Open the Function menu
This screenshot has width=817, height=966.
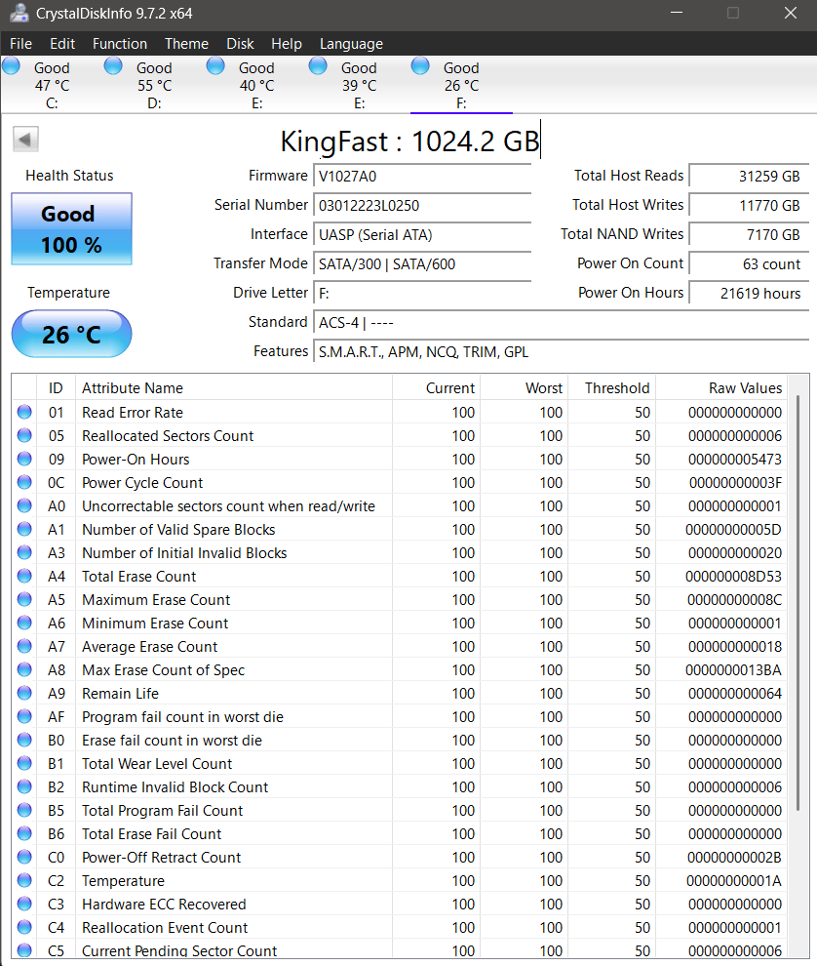point(120,44)
